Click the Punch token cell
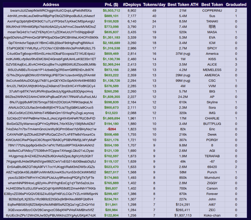This screenshot has width=251, height=220. 212,172
